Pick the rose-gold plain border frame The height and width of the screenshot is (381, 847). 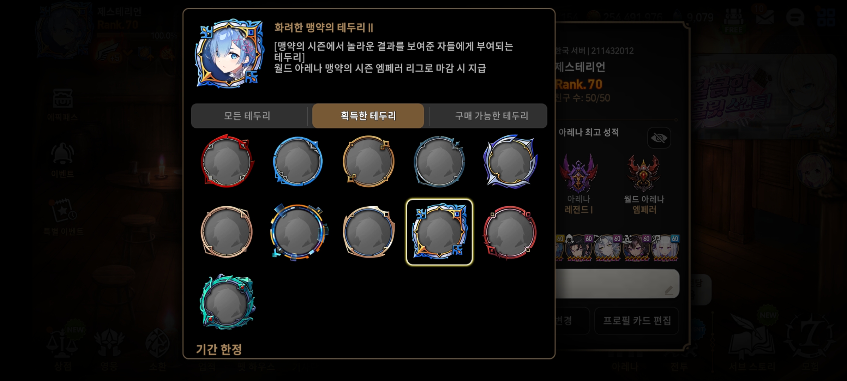point(227,232)
